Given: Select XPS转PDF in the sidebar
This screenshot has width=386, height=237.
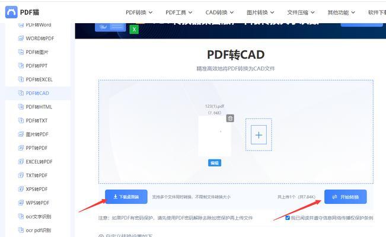Looking at the screenshot, I should point(38,189).
